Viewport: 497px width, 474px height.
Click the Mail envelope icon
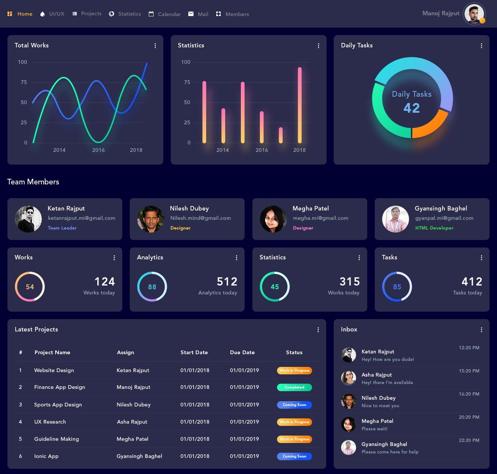[191, 14]
